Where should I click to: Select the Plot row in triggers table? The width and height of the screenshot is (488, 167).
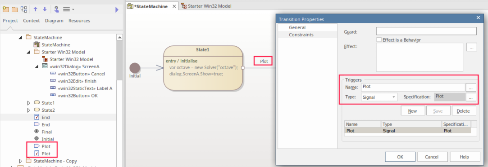(407, 131)
